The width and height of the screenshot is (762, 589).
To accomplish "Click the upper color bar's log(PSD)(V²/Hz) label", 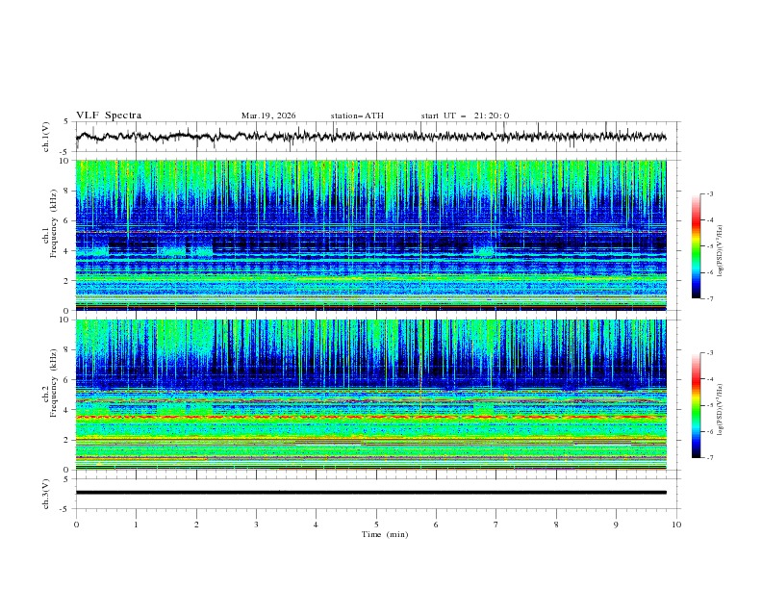I will click(x=721, y=251).
